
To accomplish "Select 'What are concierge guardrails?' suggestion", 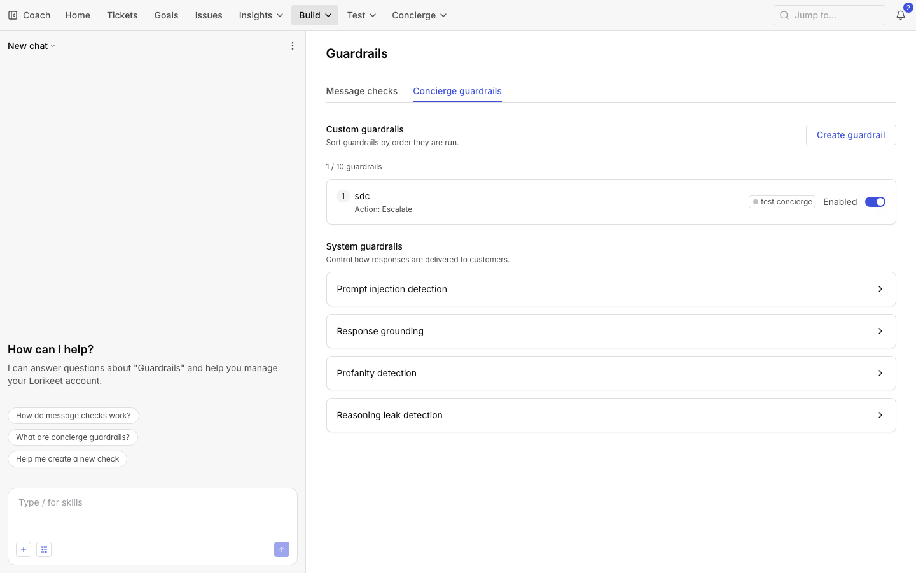I will pos(73,437).
